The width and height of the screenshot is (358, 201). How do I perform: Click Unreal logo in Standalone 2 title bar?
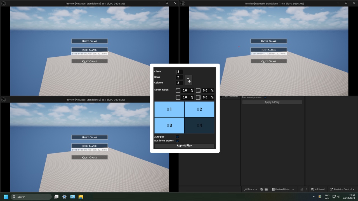[4, 100]
